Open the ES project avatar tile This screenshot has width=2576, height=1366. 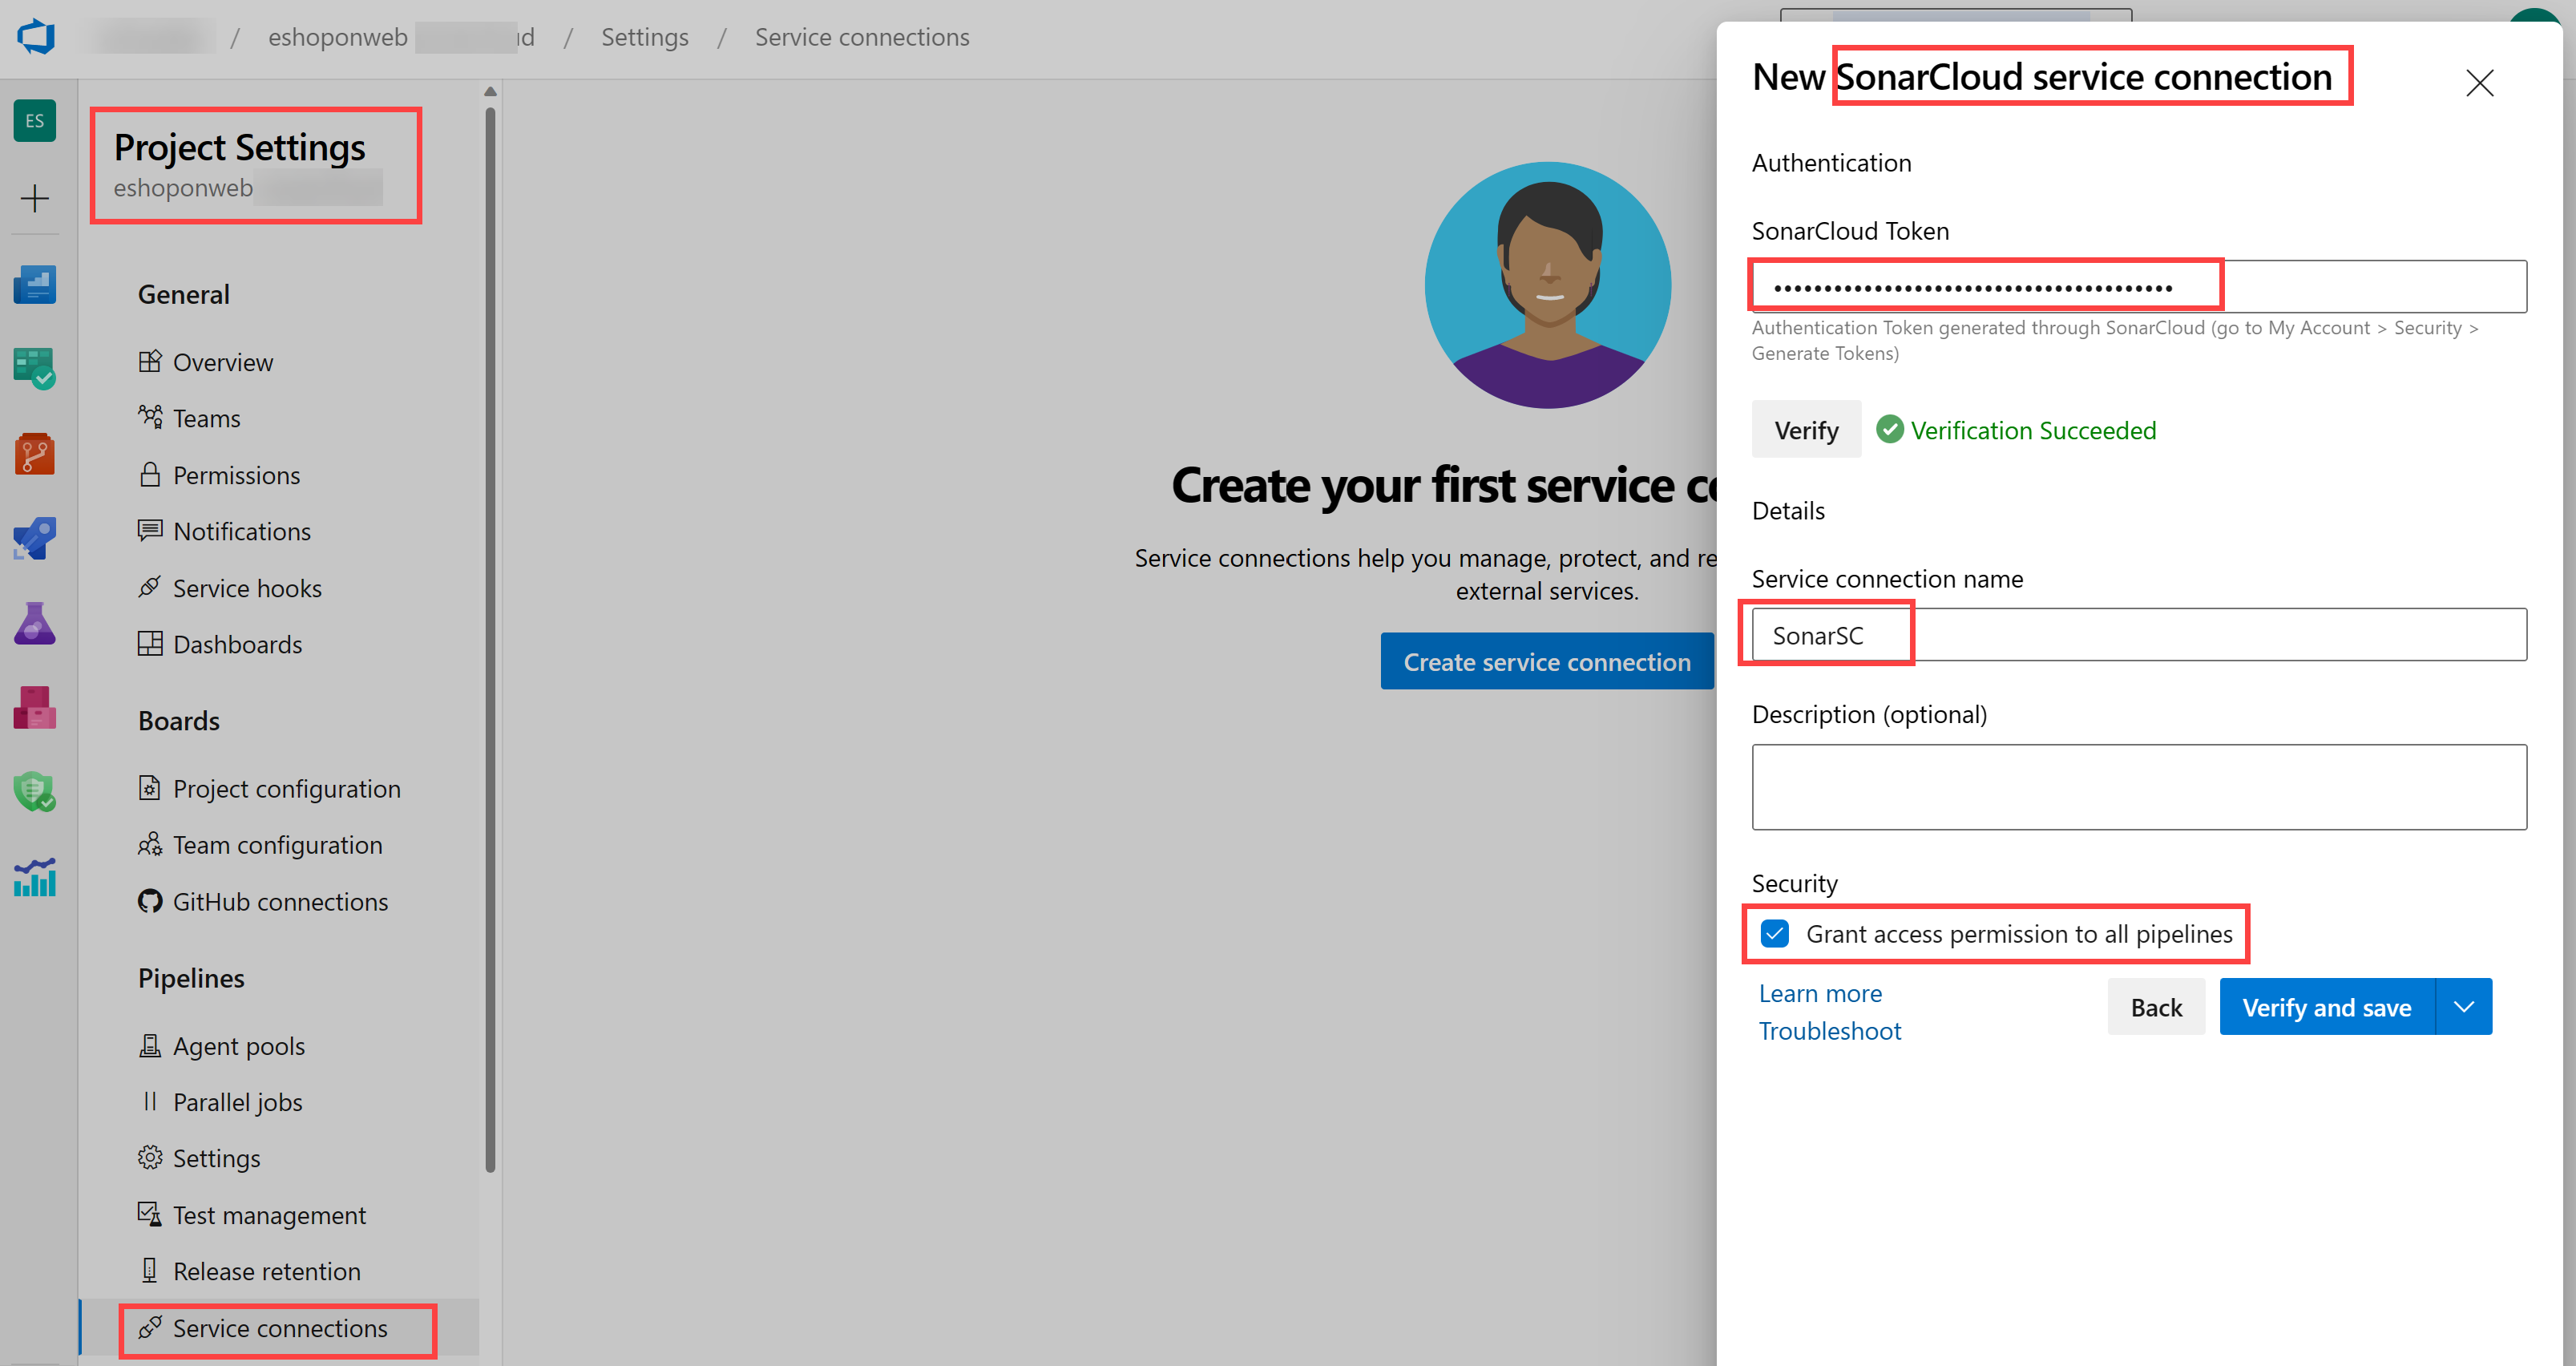point(35,121)
